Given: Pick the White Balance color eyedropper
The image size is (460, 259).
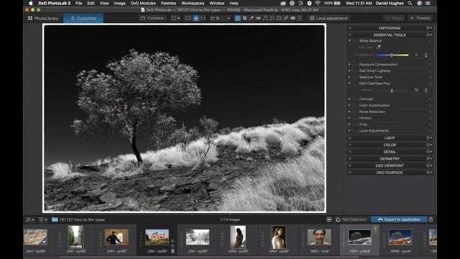Looking at the screenshot, I should (379, 47).
